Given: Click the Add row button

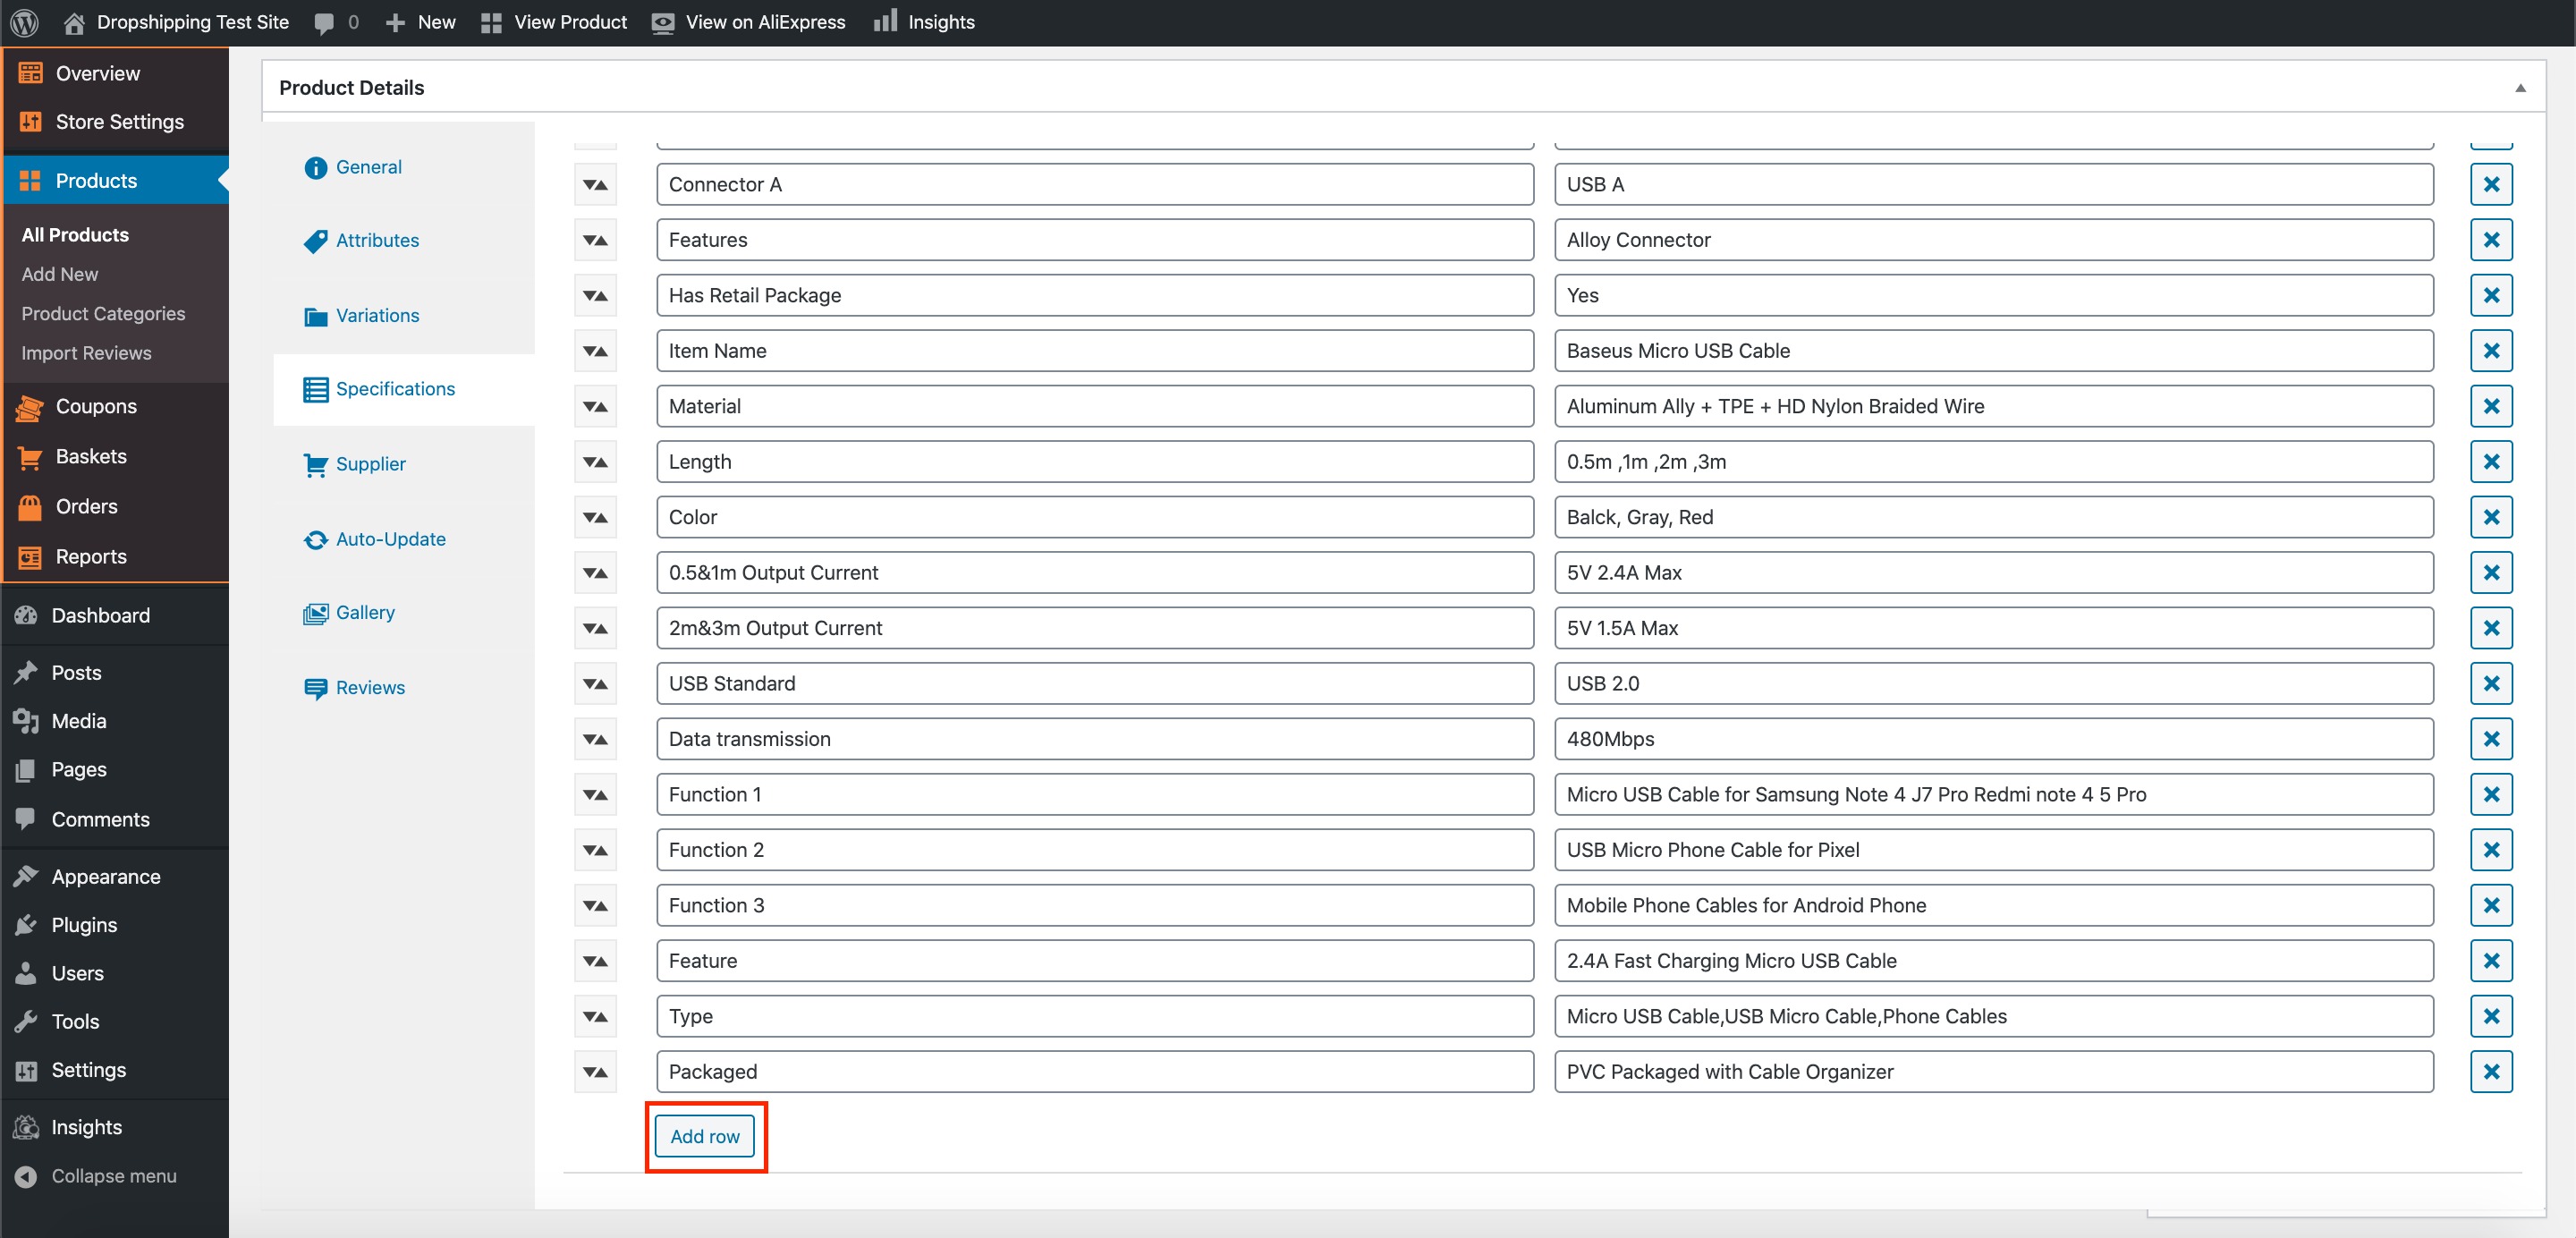Looking at the screenshot, I should [705, 1137].
